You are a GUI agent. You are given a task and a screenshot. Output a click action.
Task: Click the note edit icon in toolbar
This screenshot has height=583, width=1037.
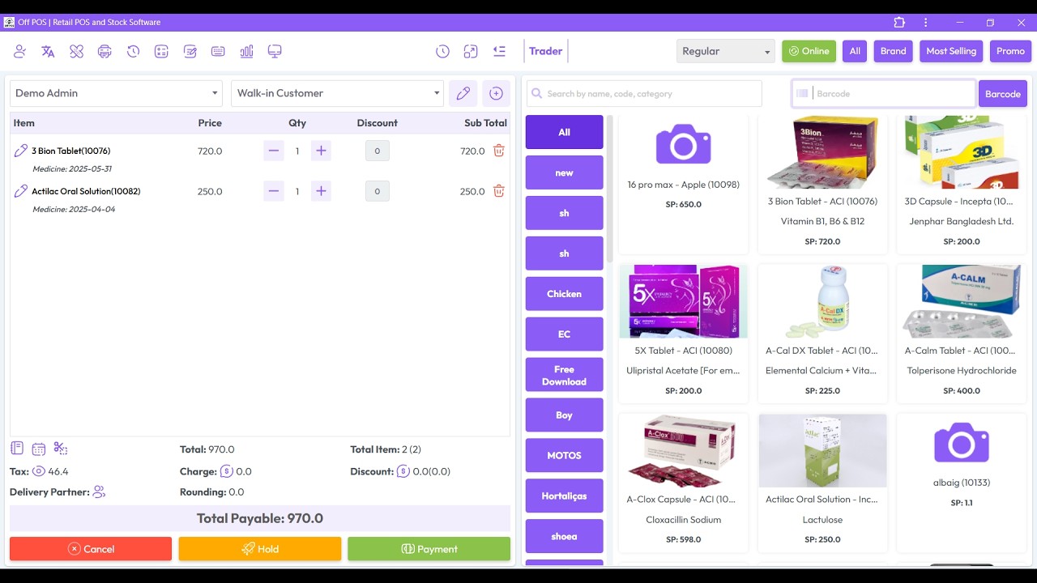point(190,51)
